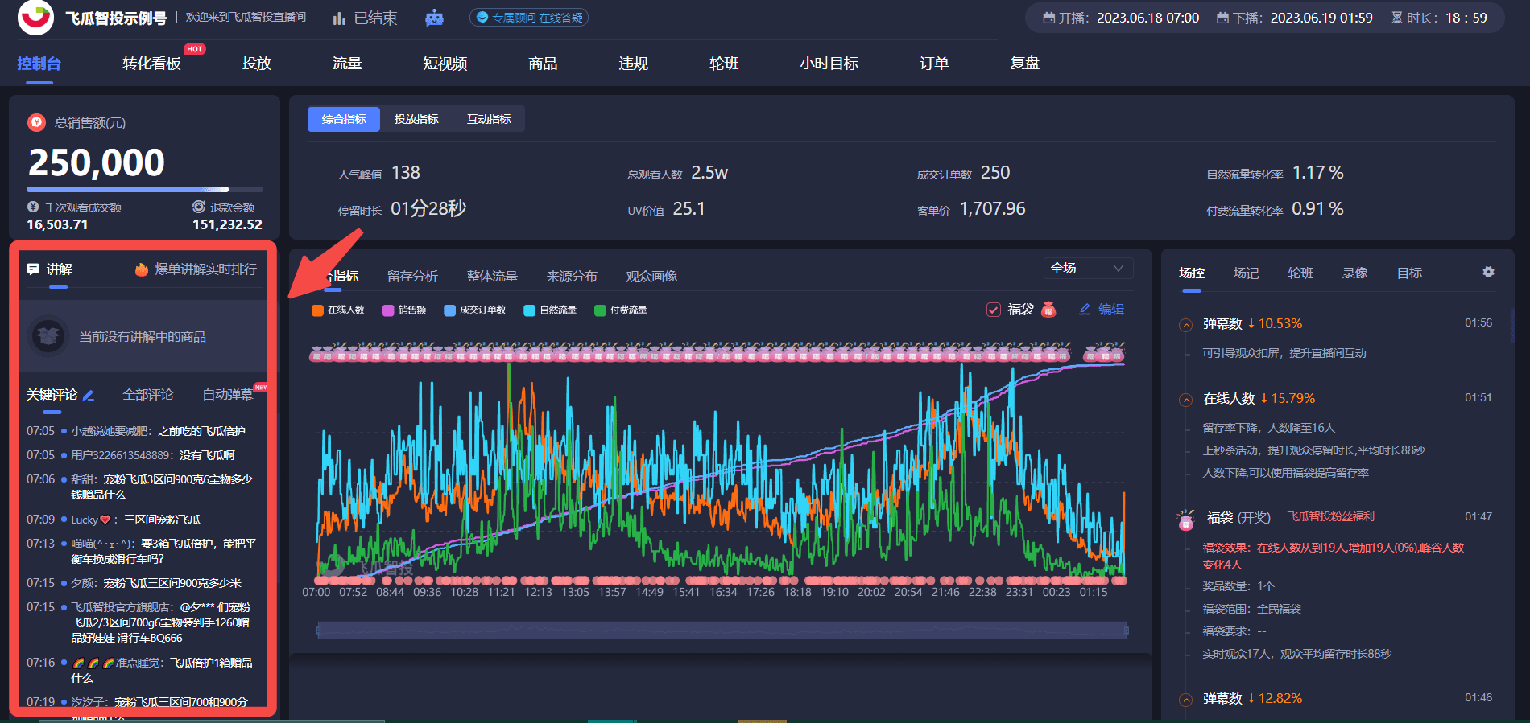Open the robot assistant icon
The image size is (1530, 723).
pos(434,18)
